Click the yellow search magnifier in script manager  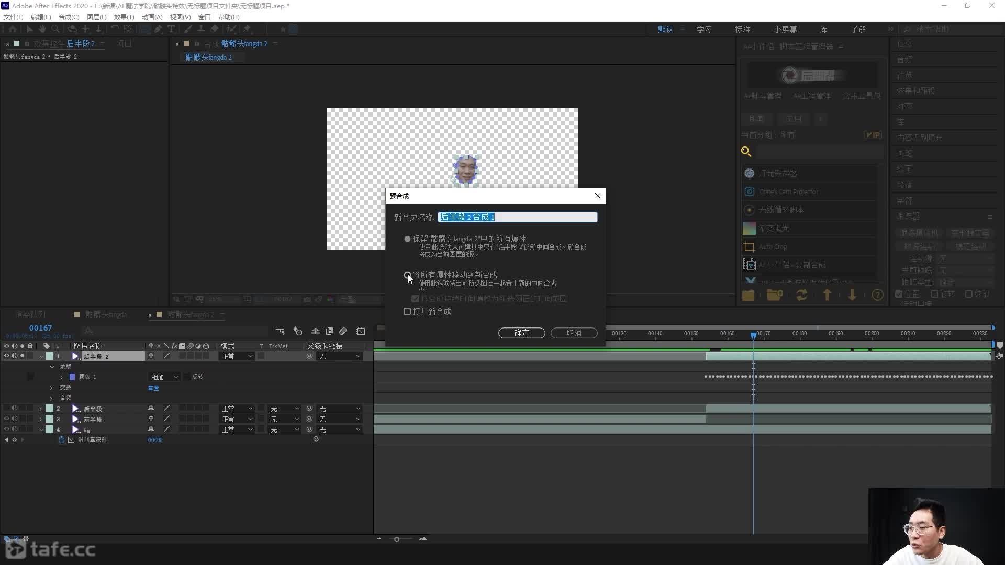coord(746,152)
